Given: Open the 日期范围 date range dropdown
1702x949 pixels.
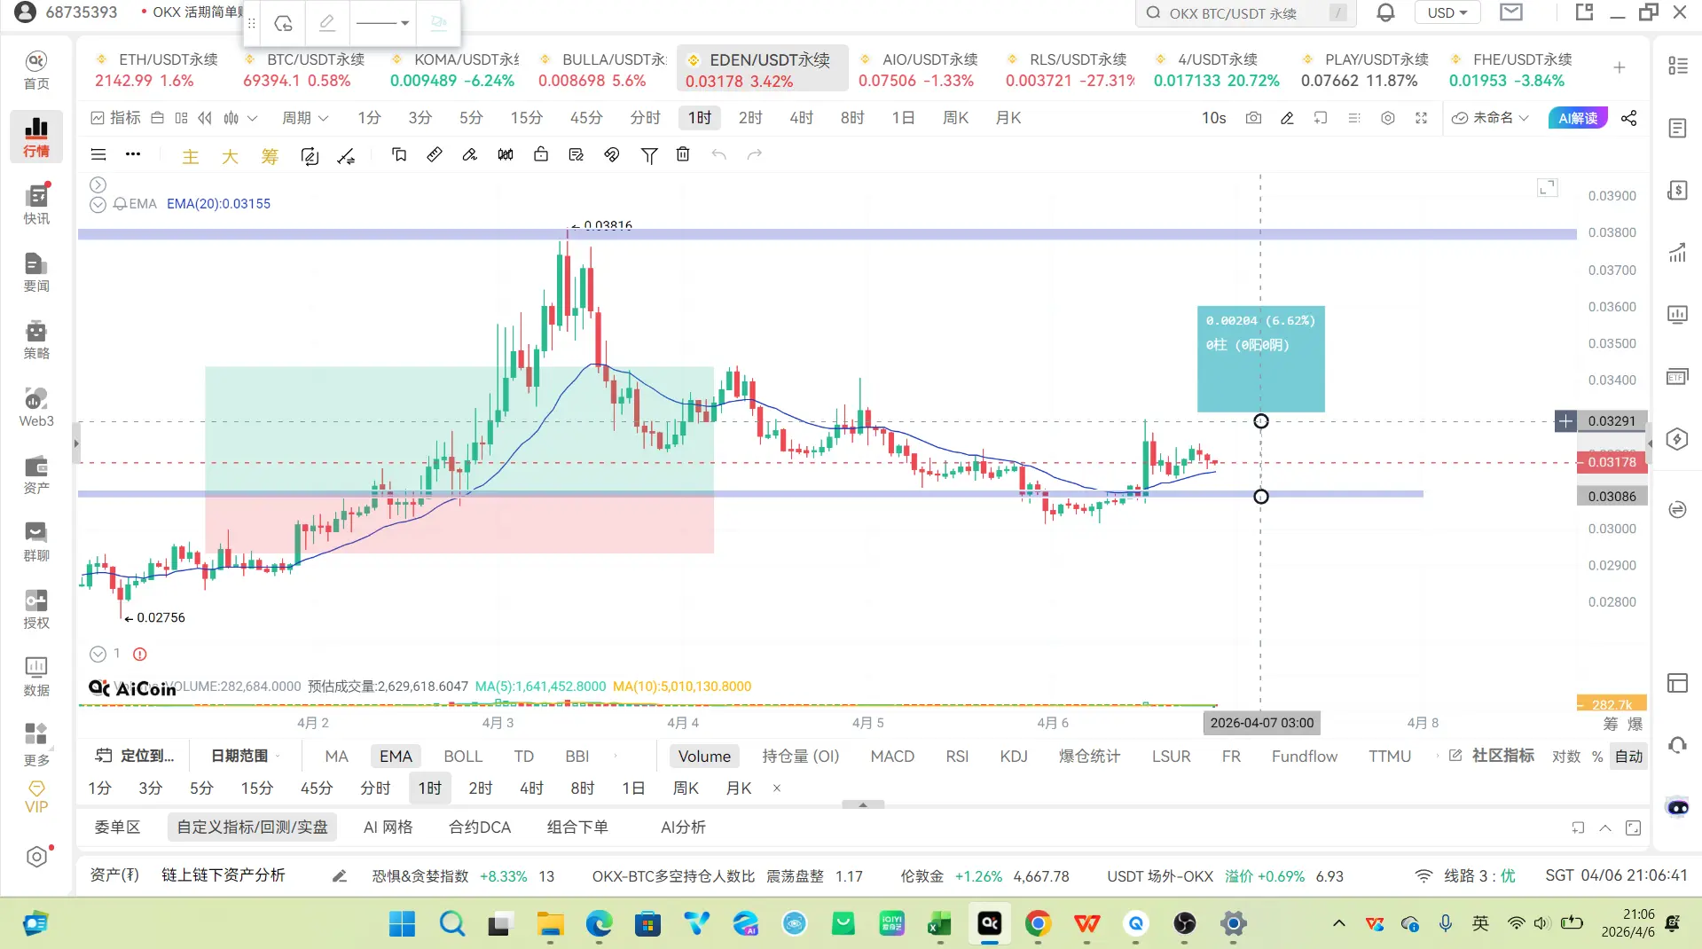Looking at the screenshot, I should (244, 756).
